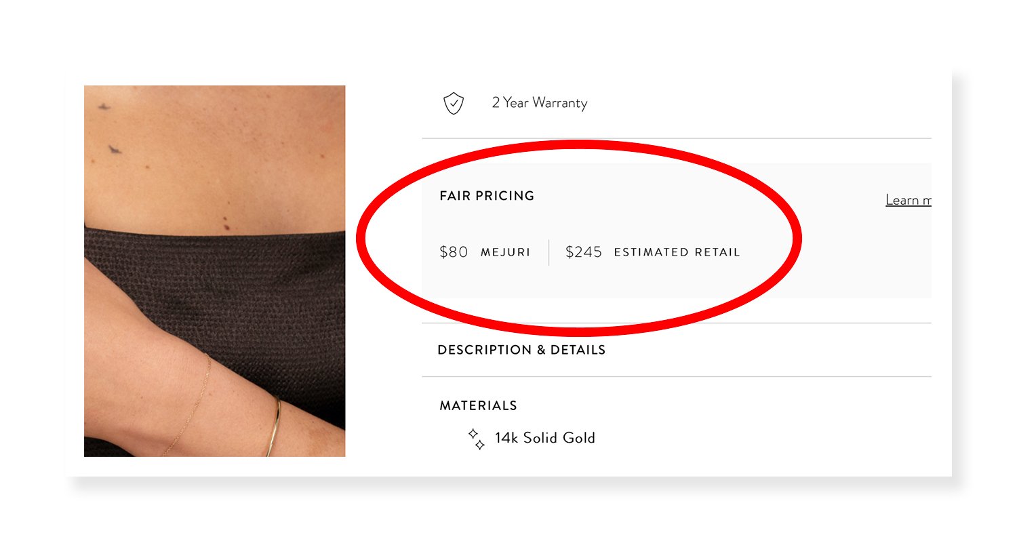Click the bracelet product photo

215,270
